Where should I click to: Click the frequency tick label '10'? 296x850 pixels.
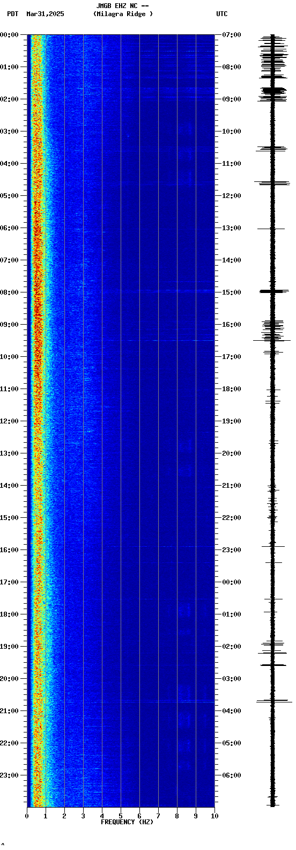[214, 816]
